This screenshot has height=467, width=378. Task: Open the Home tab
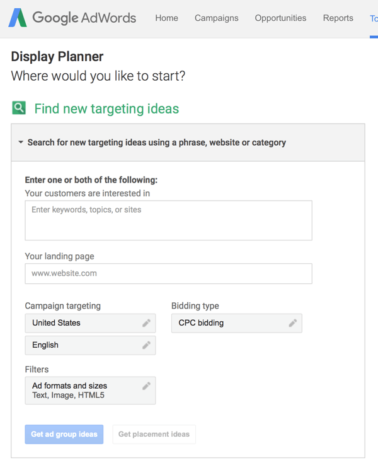[166, 18]
